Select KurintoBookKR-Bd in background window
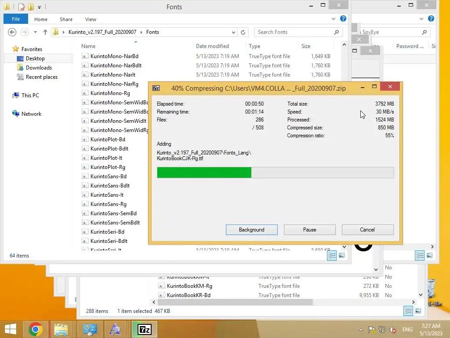The image size is (450, 338). click(x=189, y=295)
